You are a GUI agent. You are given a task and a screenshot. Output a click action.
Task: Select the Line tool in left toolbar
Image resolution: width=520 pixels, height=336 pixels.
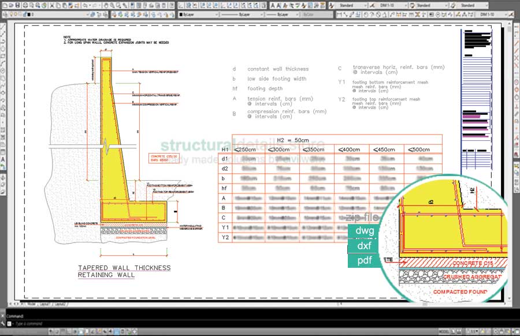coord(3,28)
